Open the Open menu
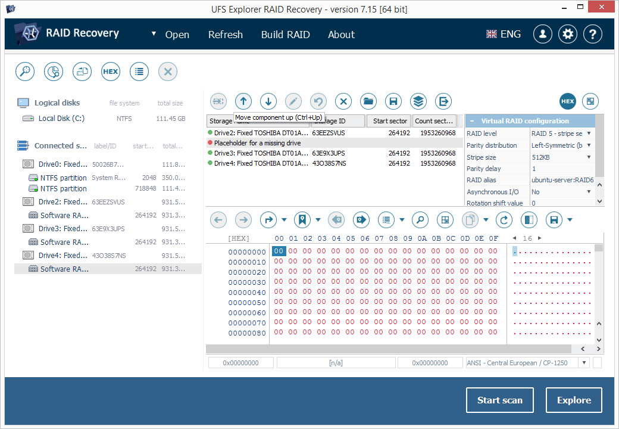This screenshot has height=429, width=619. coord(177,35)
